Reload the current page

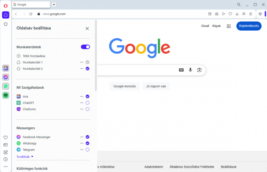(x=31, y=14)
